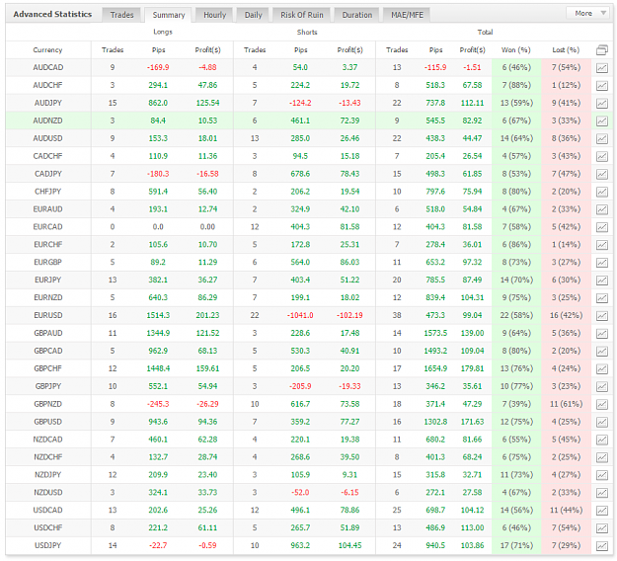Click the Longs group header
Screen dimensions: 617x561
163,32
